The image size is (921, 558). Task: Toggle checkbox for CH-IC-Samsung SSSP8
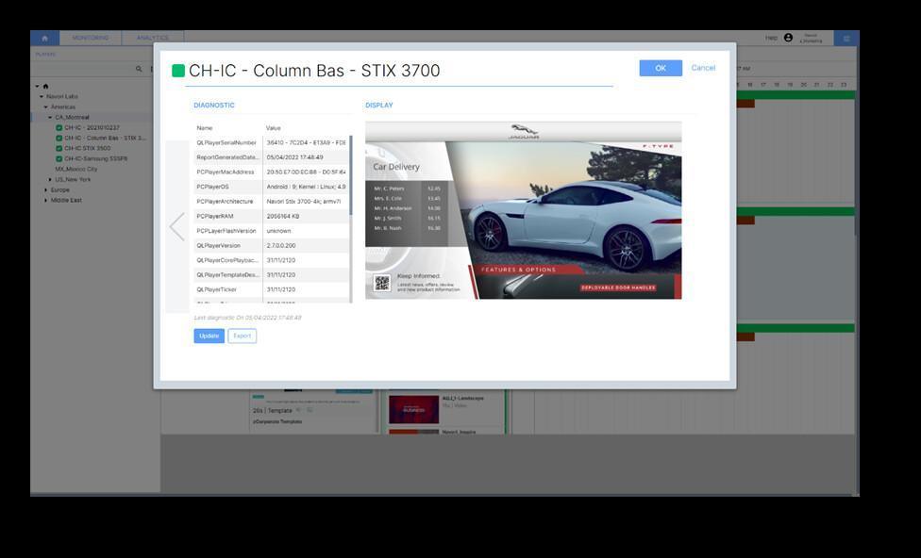(59, 158)
